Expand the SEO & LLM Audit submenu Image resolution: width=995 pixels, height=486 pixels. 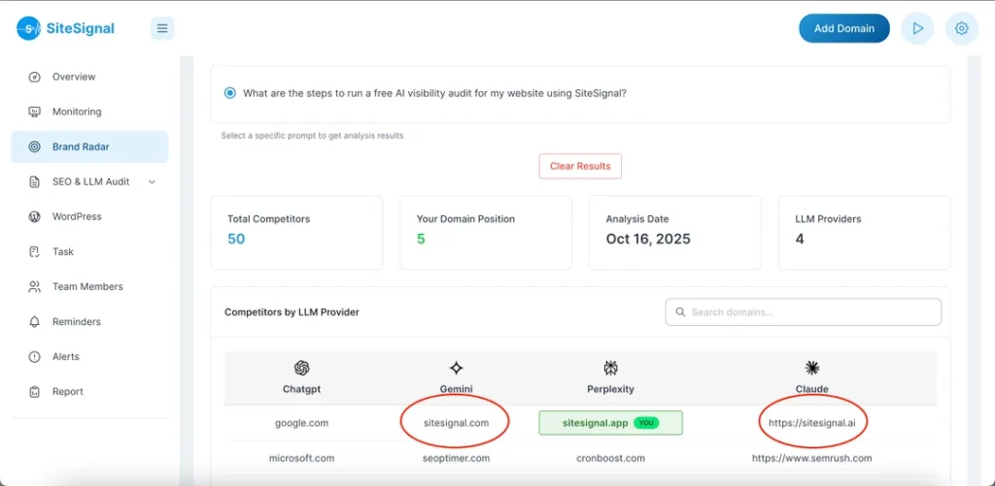click(152, 181)
